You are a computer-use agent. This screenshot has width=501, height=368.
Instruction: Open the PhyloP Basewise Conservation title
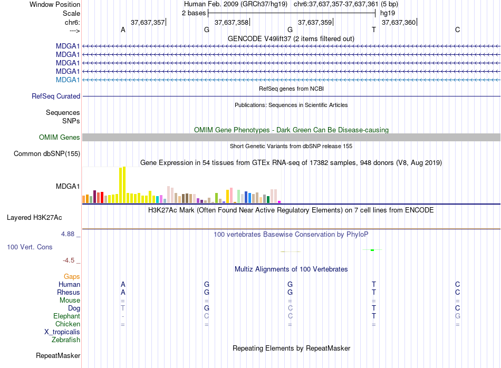pos(291,235)
